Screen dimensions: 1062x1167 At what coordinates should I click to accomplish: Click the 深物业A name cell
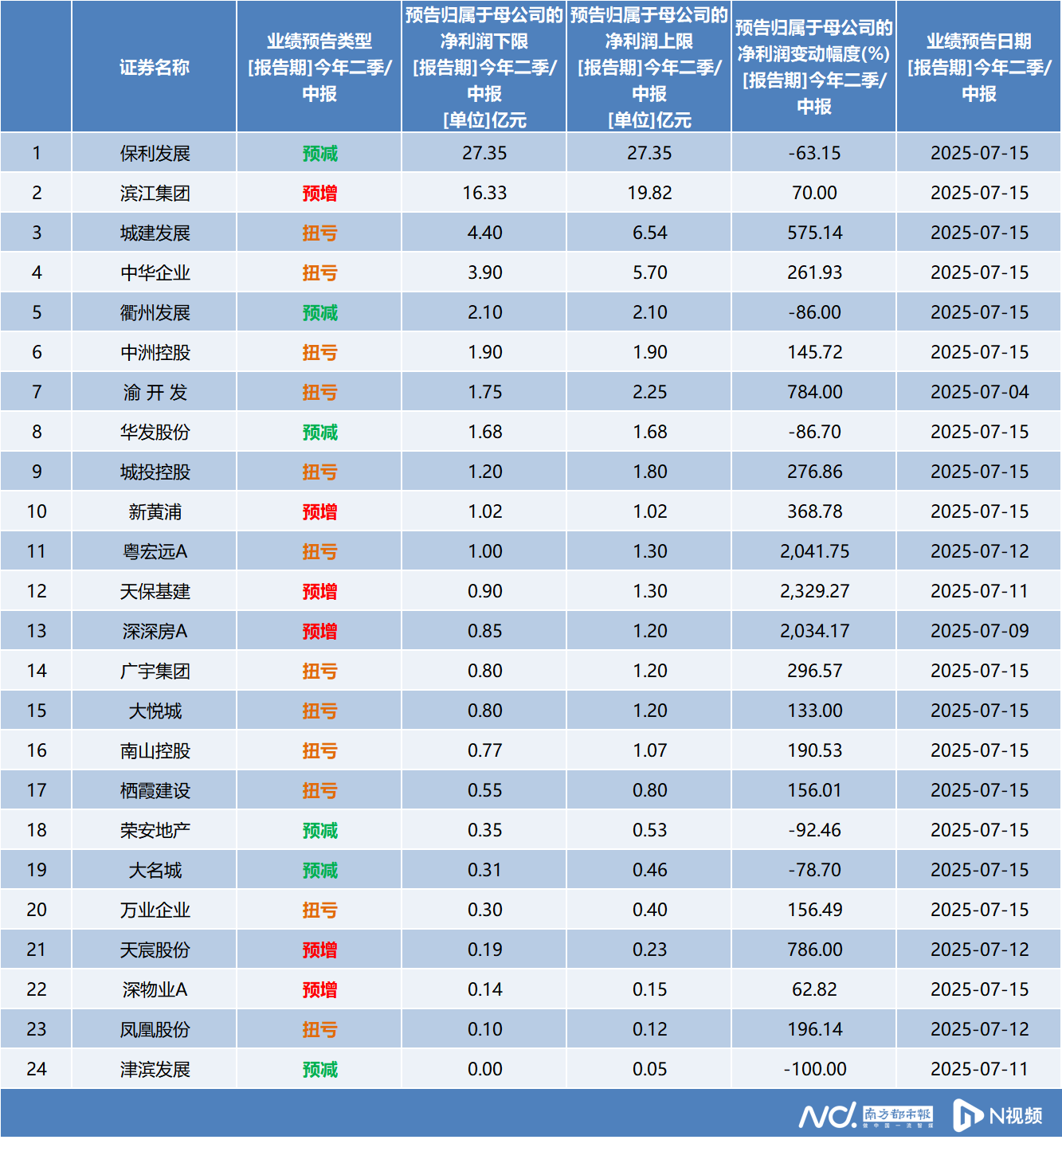pos(155,990)
